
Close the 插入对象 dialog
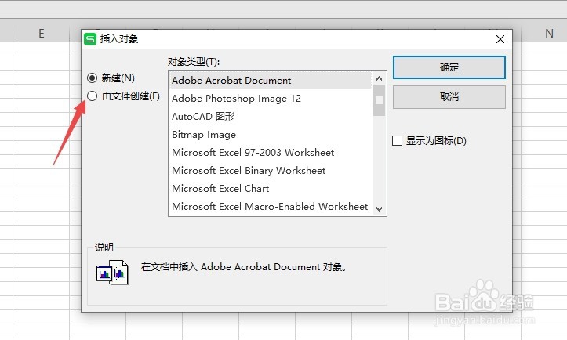click(500, 39)
